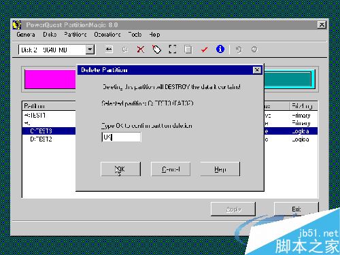
Task: Click the greyed-out Apply button
Action: pyautogui.click(x=233, y=209)
